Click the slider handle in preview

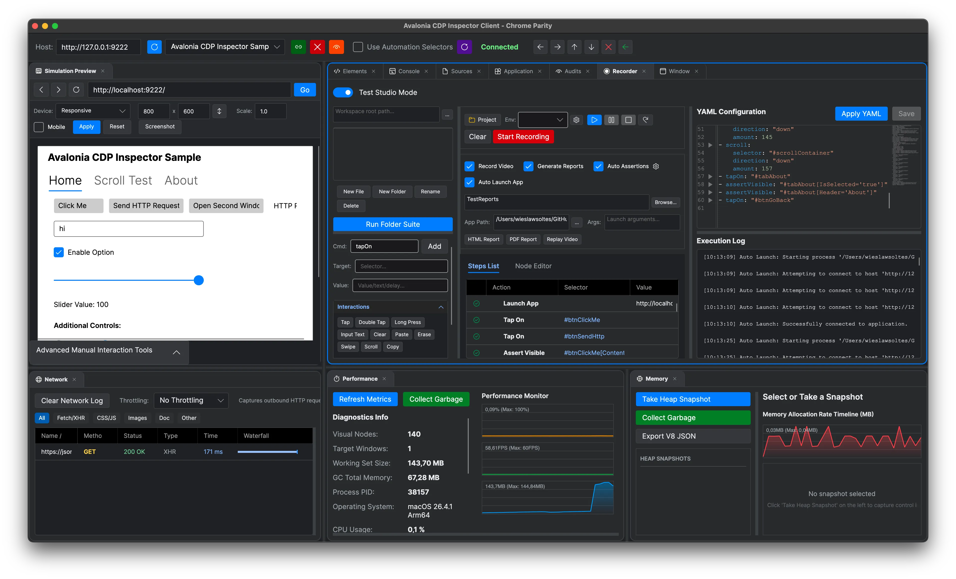[x=199, y=280]
